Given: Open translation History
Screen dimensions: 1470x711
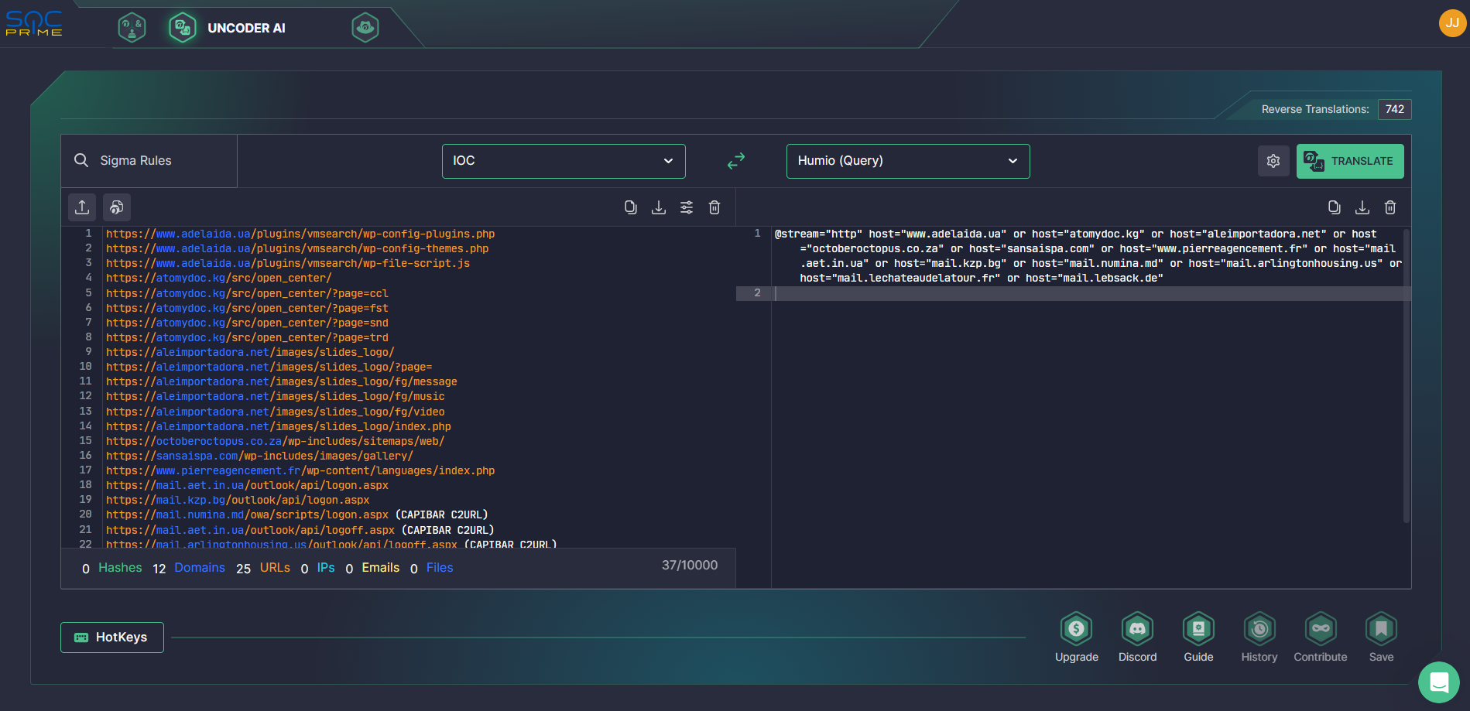Looking at the screenshot, I should click(x=1259, y=638).
